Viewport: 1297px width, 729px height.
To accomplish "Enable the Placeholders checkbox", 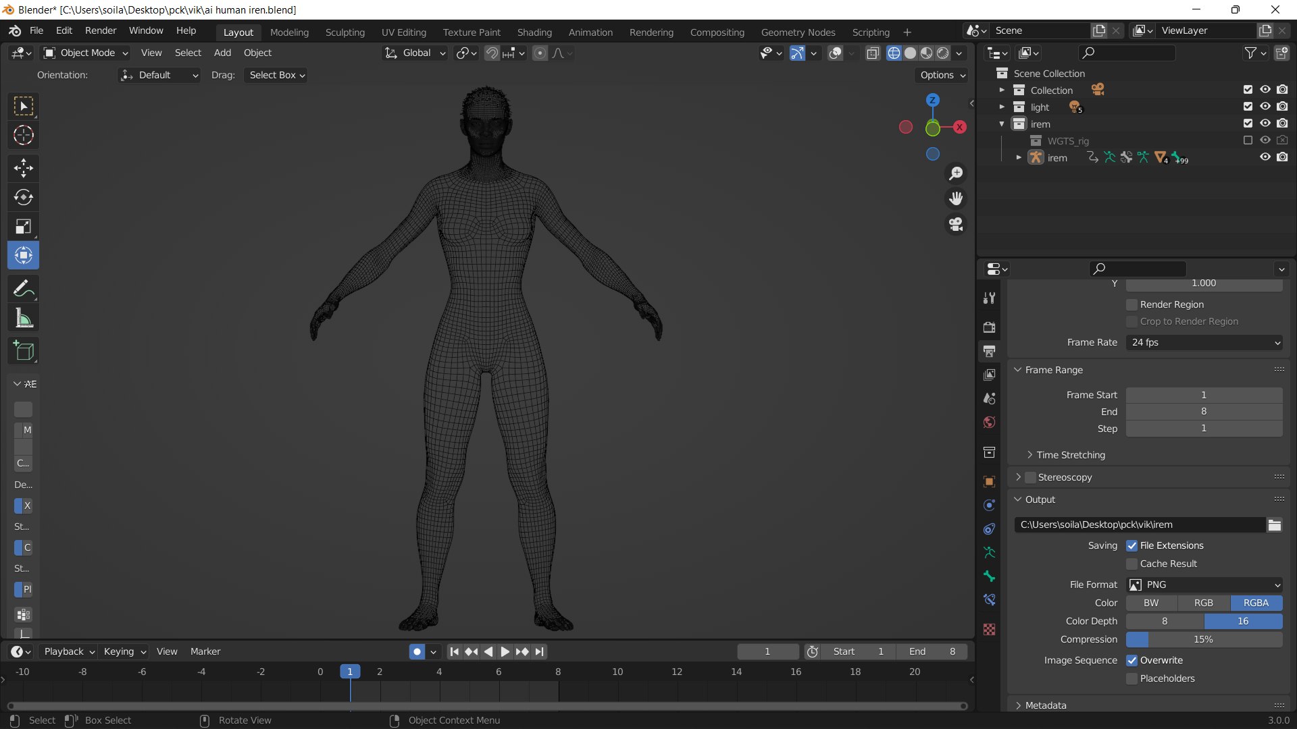I will (x=1132, y=678).
